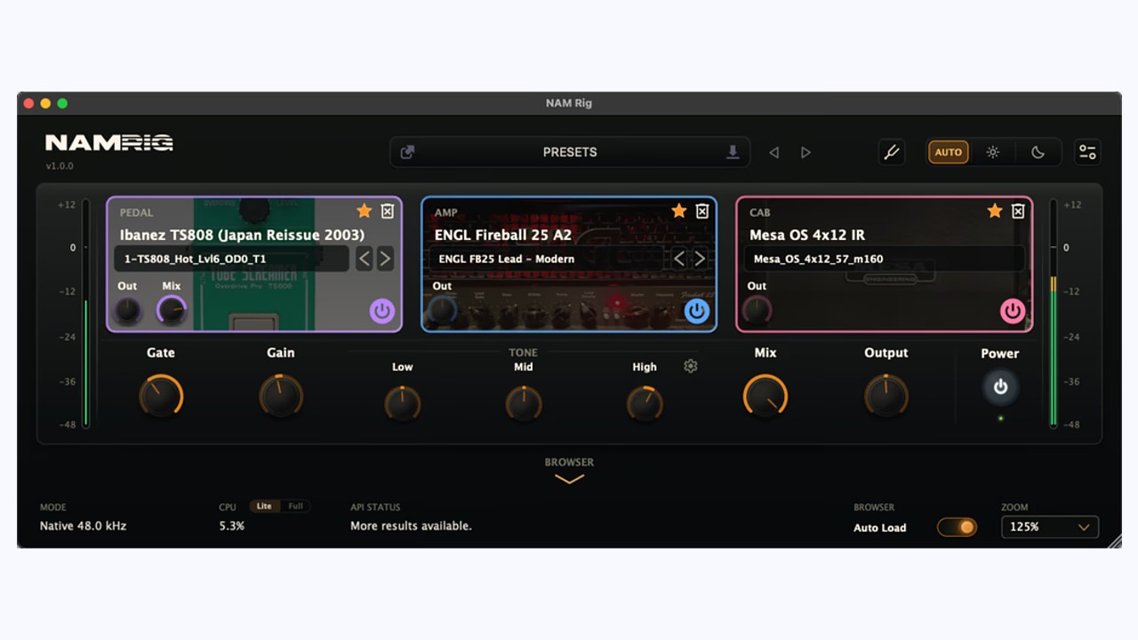Click the input level meter
This screenshot has width=1138, height=640.
[x=86, y=314]
